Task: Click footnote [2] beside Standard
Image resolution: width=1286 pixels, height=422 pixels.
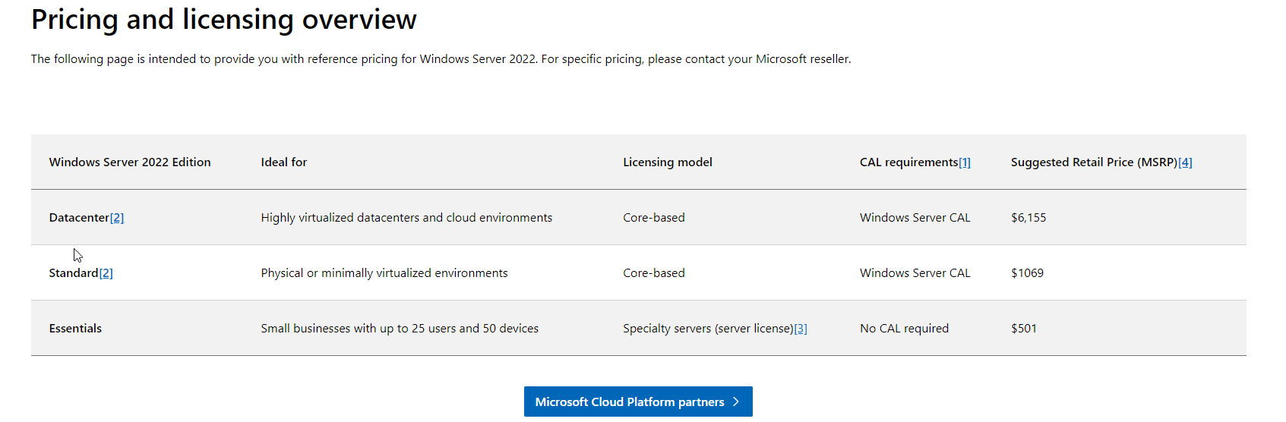Action: tap(106, 273)
